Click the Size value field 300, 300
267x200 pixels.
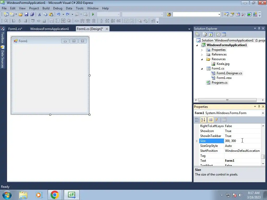click(242, 141)
